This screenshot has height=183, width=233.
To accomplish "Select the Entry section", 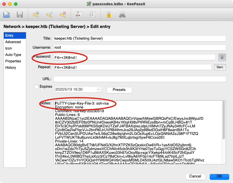I will pyautogui.click(x=15, y=36).
